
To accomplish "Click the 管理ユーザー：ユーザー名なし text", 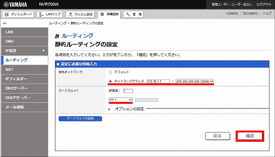I will (232, 4).
